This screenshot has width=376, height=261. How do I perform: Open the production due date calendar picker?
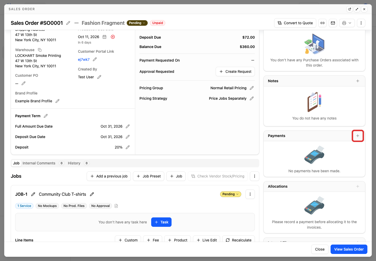(104, 37)
